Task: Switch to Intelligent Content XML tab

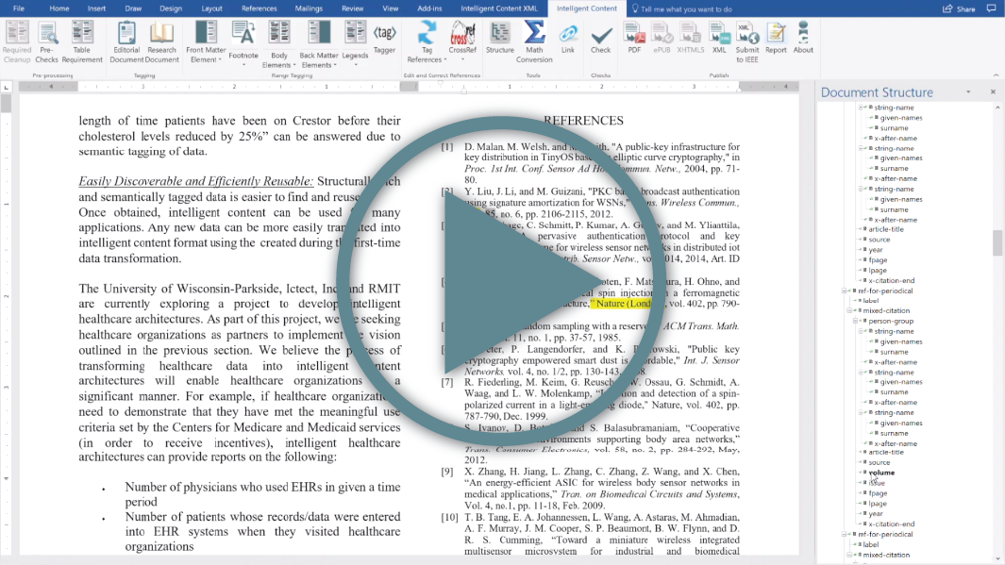Action: click(x=499, y=8)
